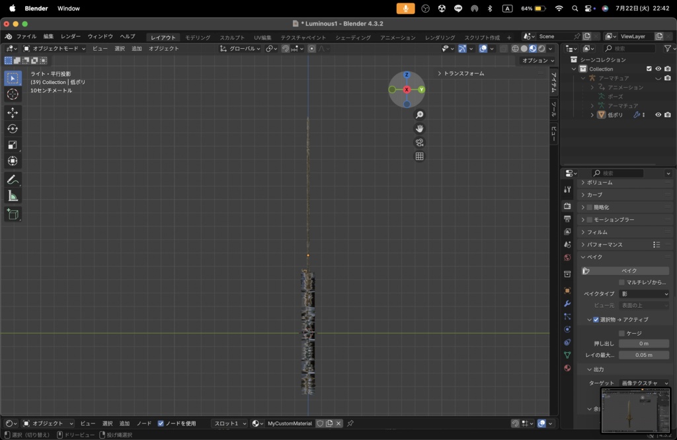Toggle camera view in the viewport
The height and width of the screenshot is (440, 677).
point(419,143)
